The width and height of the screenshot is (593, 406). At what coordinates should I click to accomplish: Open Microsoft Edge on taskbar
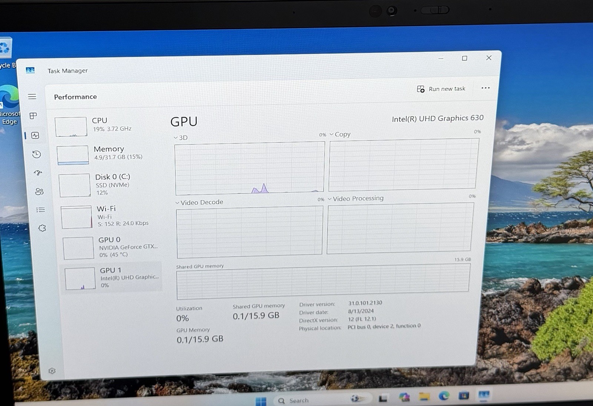(x=444, y=396)
